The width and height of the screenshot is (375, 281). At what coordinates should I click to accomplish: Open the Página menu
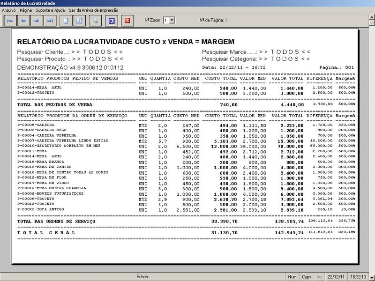pos(26,9)
